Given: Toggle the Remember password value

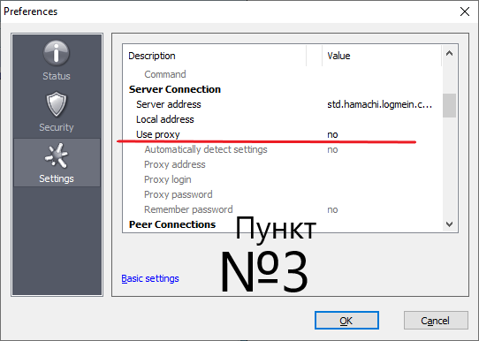Looking at the screenshot, I should click(332, 209).
